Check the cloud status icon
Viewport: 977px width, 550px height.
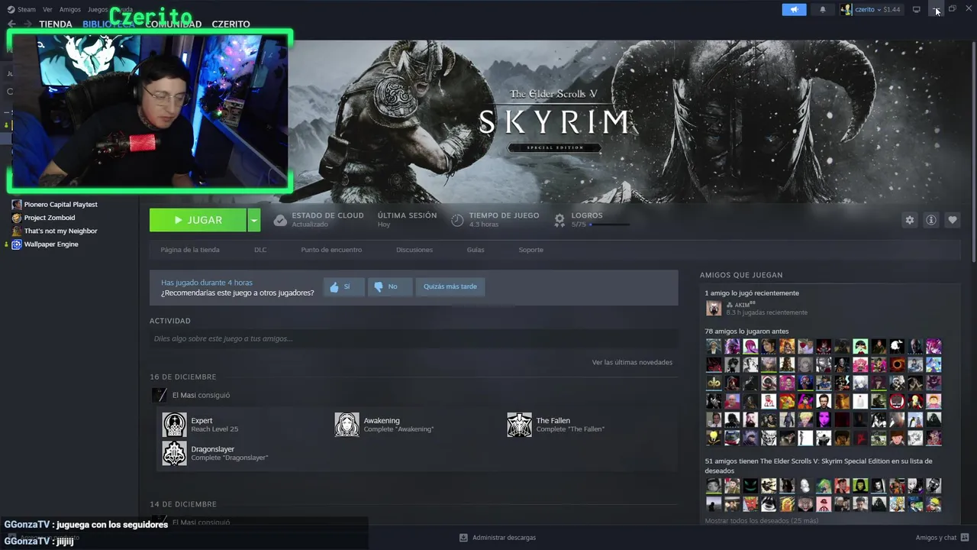(280, 220)
